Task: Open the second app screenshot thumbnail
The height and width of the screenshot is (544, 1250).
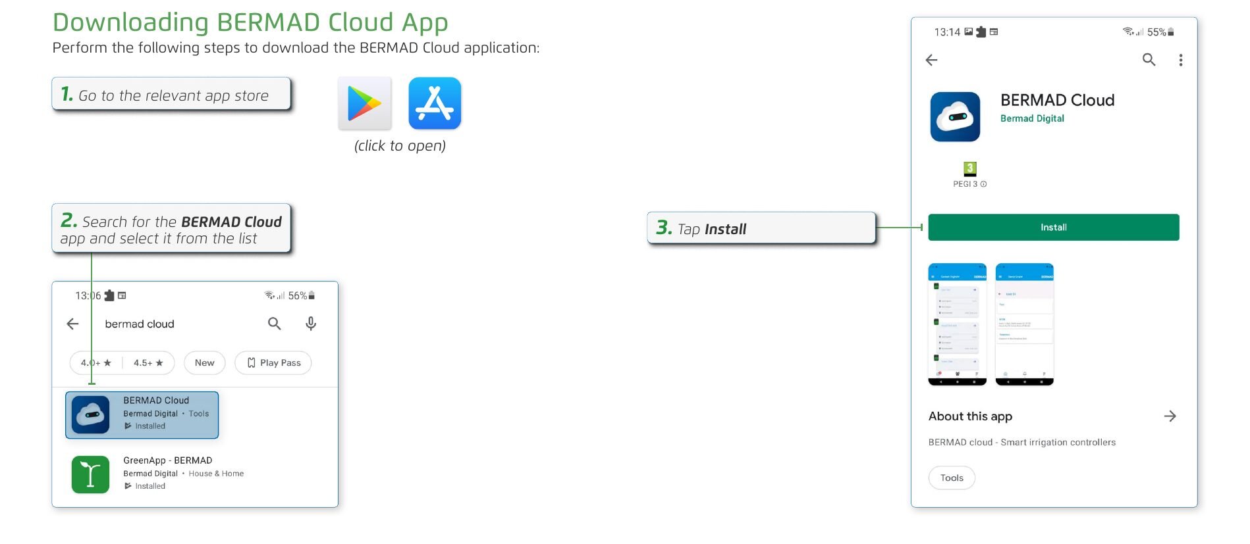Action: [1024, 324]
